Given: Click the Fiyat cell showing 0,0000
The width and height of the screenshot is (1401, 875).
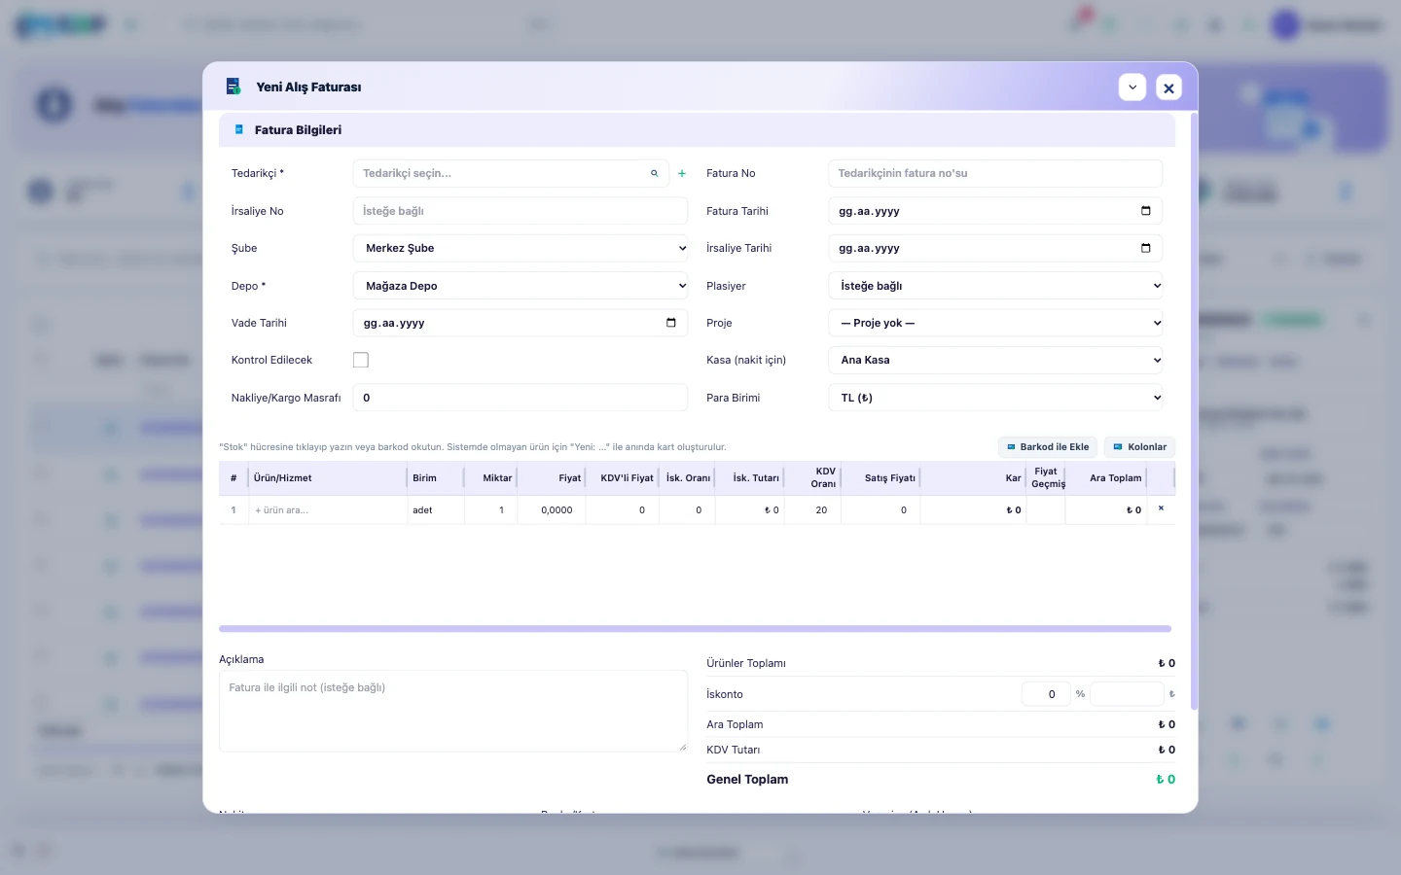Looking at the screenshot, I should pos(552,510).
